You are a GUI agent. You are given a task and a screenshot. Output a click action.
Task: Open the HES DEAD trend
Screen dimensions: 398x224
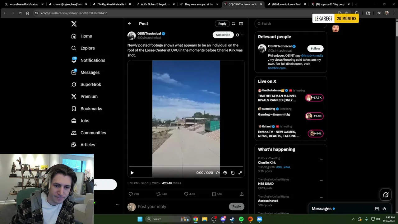click(x=266, y=184)
